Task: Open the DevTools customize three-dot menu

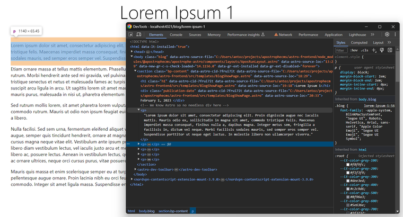Action: pos(395,34)
